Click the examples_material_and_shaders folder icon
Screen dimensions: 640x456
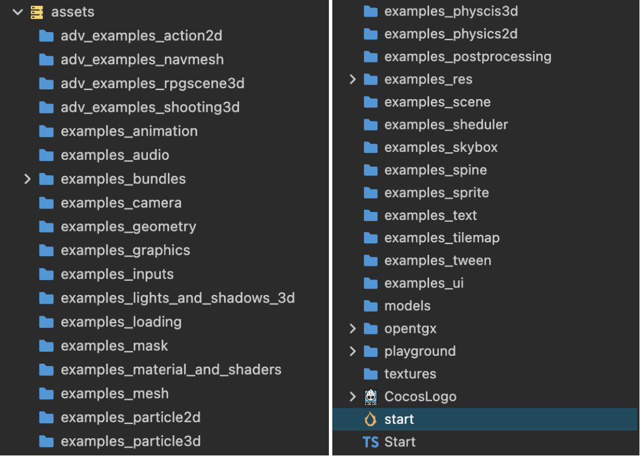pos(46,370)
